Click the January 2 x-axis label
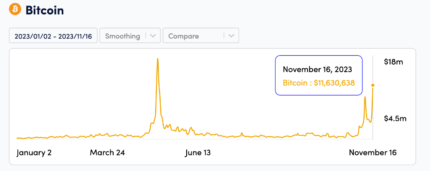This screenshot has height=171, width=430. tap(34, 153)
